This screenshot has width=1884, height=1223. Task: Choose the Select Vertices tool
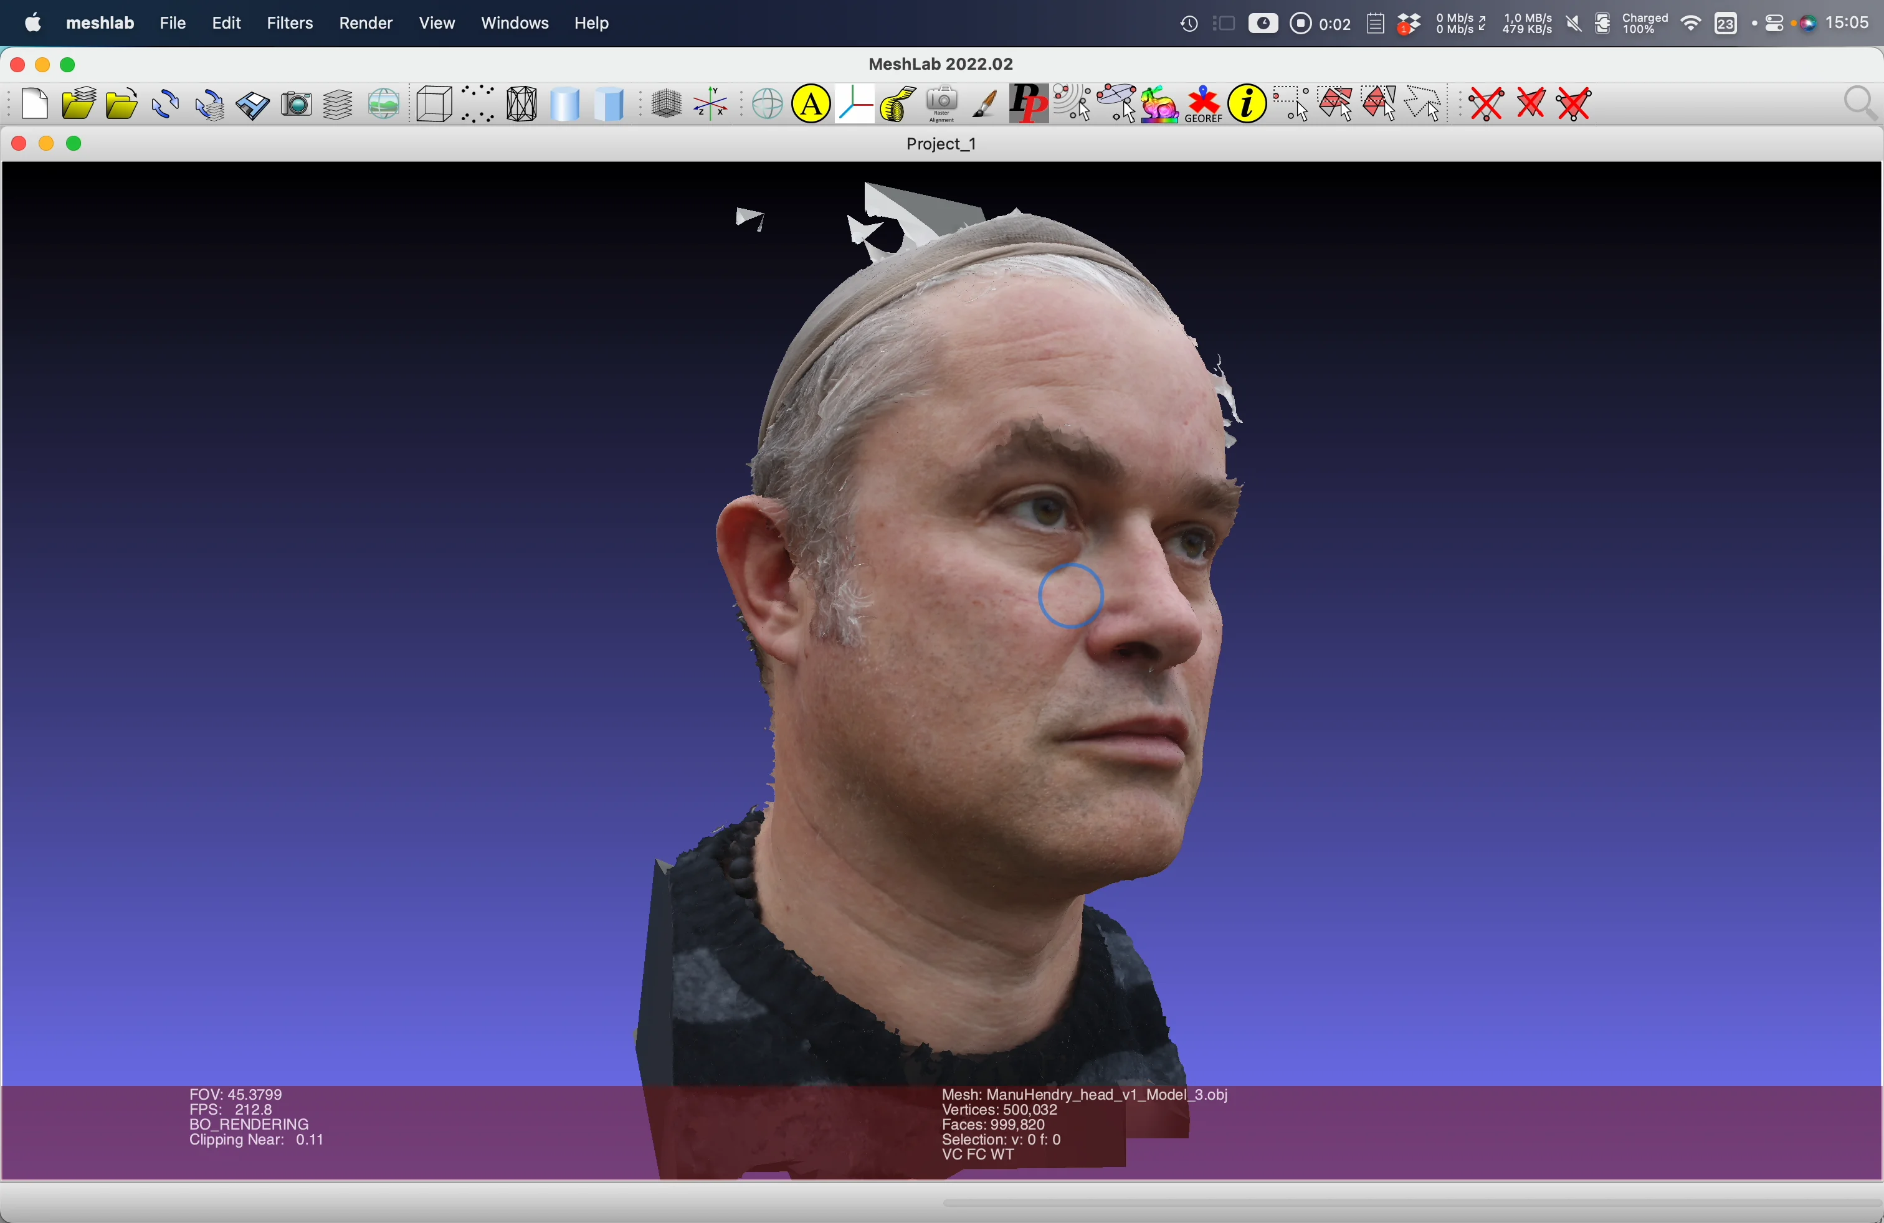[1290, 105]
